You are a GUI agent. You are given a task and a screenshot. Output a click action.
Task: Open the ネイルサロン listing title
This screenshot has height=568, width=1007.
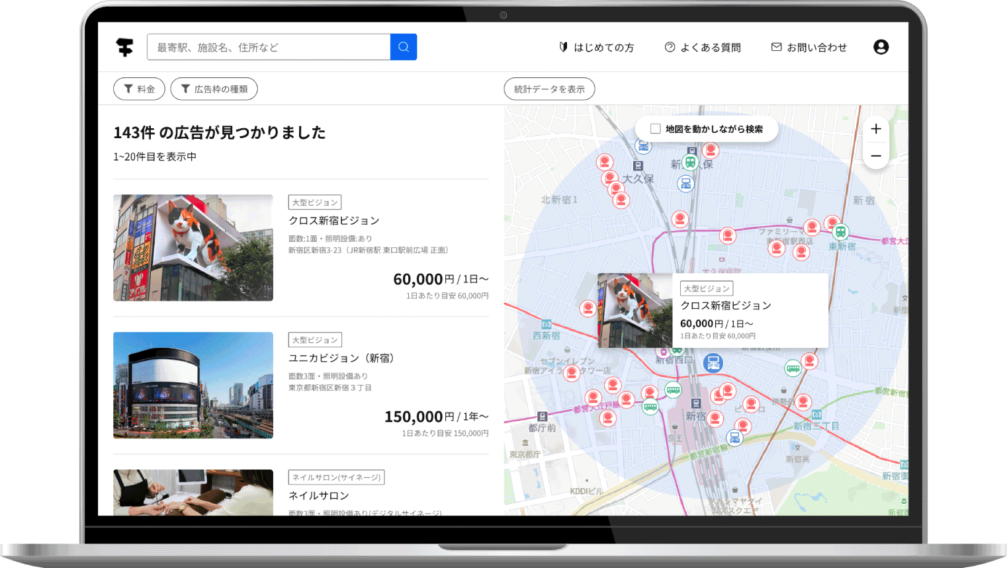[318, 496]
